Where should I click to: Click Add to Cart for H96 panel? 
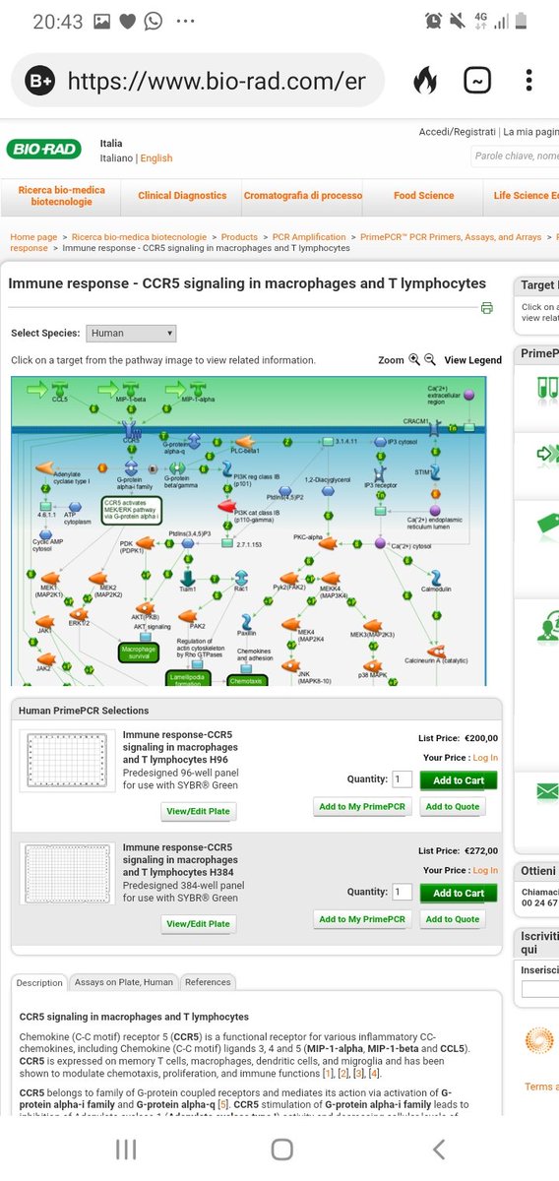tap(459, 780)
